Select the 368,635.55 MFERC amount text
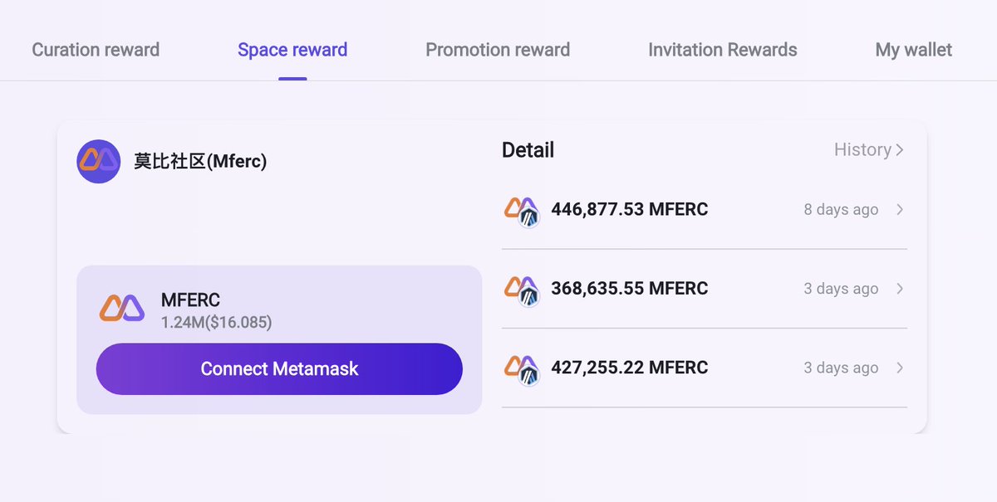997x502 pixels. (x=630, y=289)
